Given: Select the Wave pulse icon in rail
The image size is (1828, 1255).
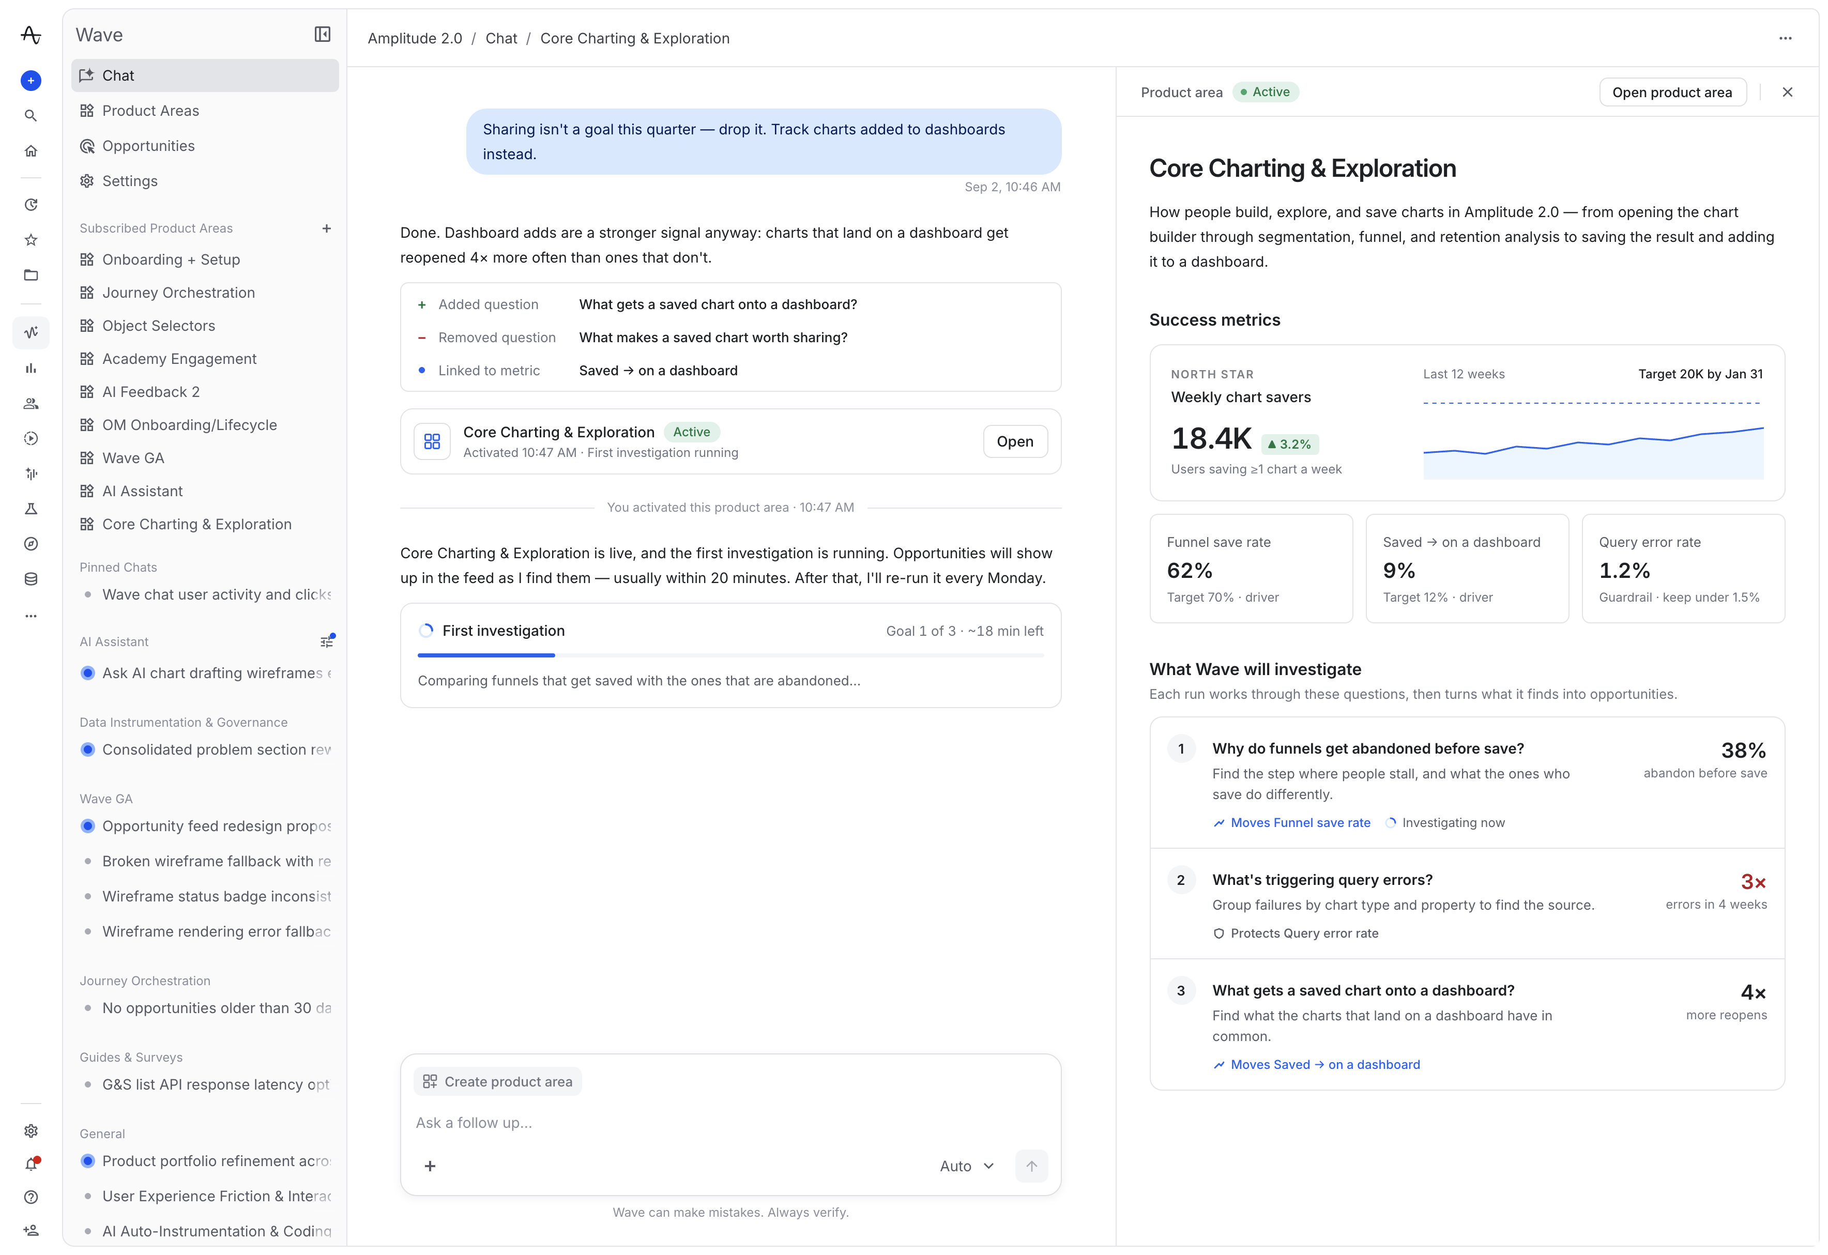Looking at the screenshot, I should [31, 333].
